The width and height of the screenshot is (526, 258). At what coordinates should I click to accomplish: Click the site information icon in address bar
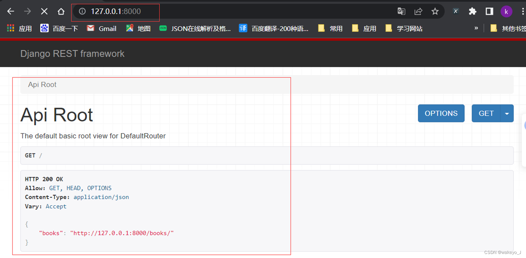click(82, 11)
